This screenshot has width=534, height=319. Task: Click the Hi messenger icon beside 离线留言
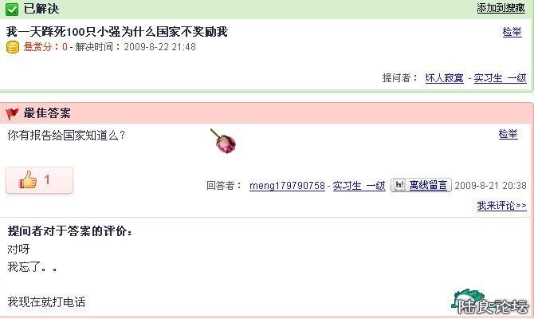pos(399,185)
